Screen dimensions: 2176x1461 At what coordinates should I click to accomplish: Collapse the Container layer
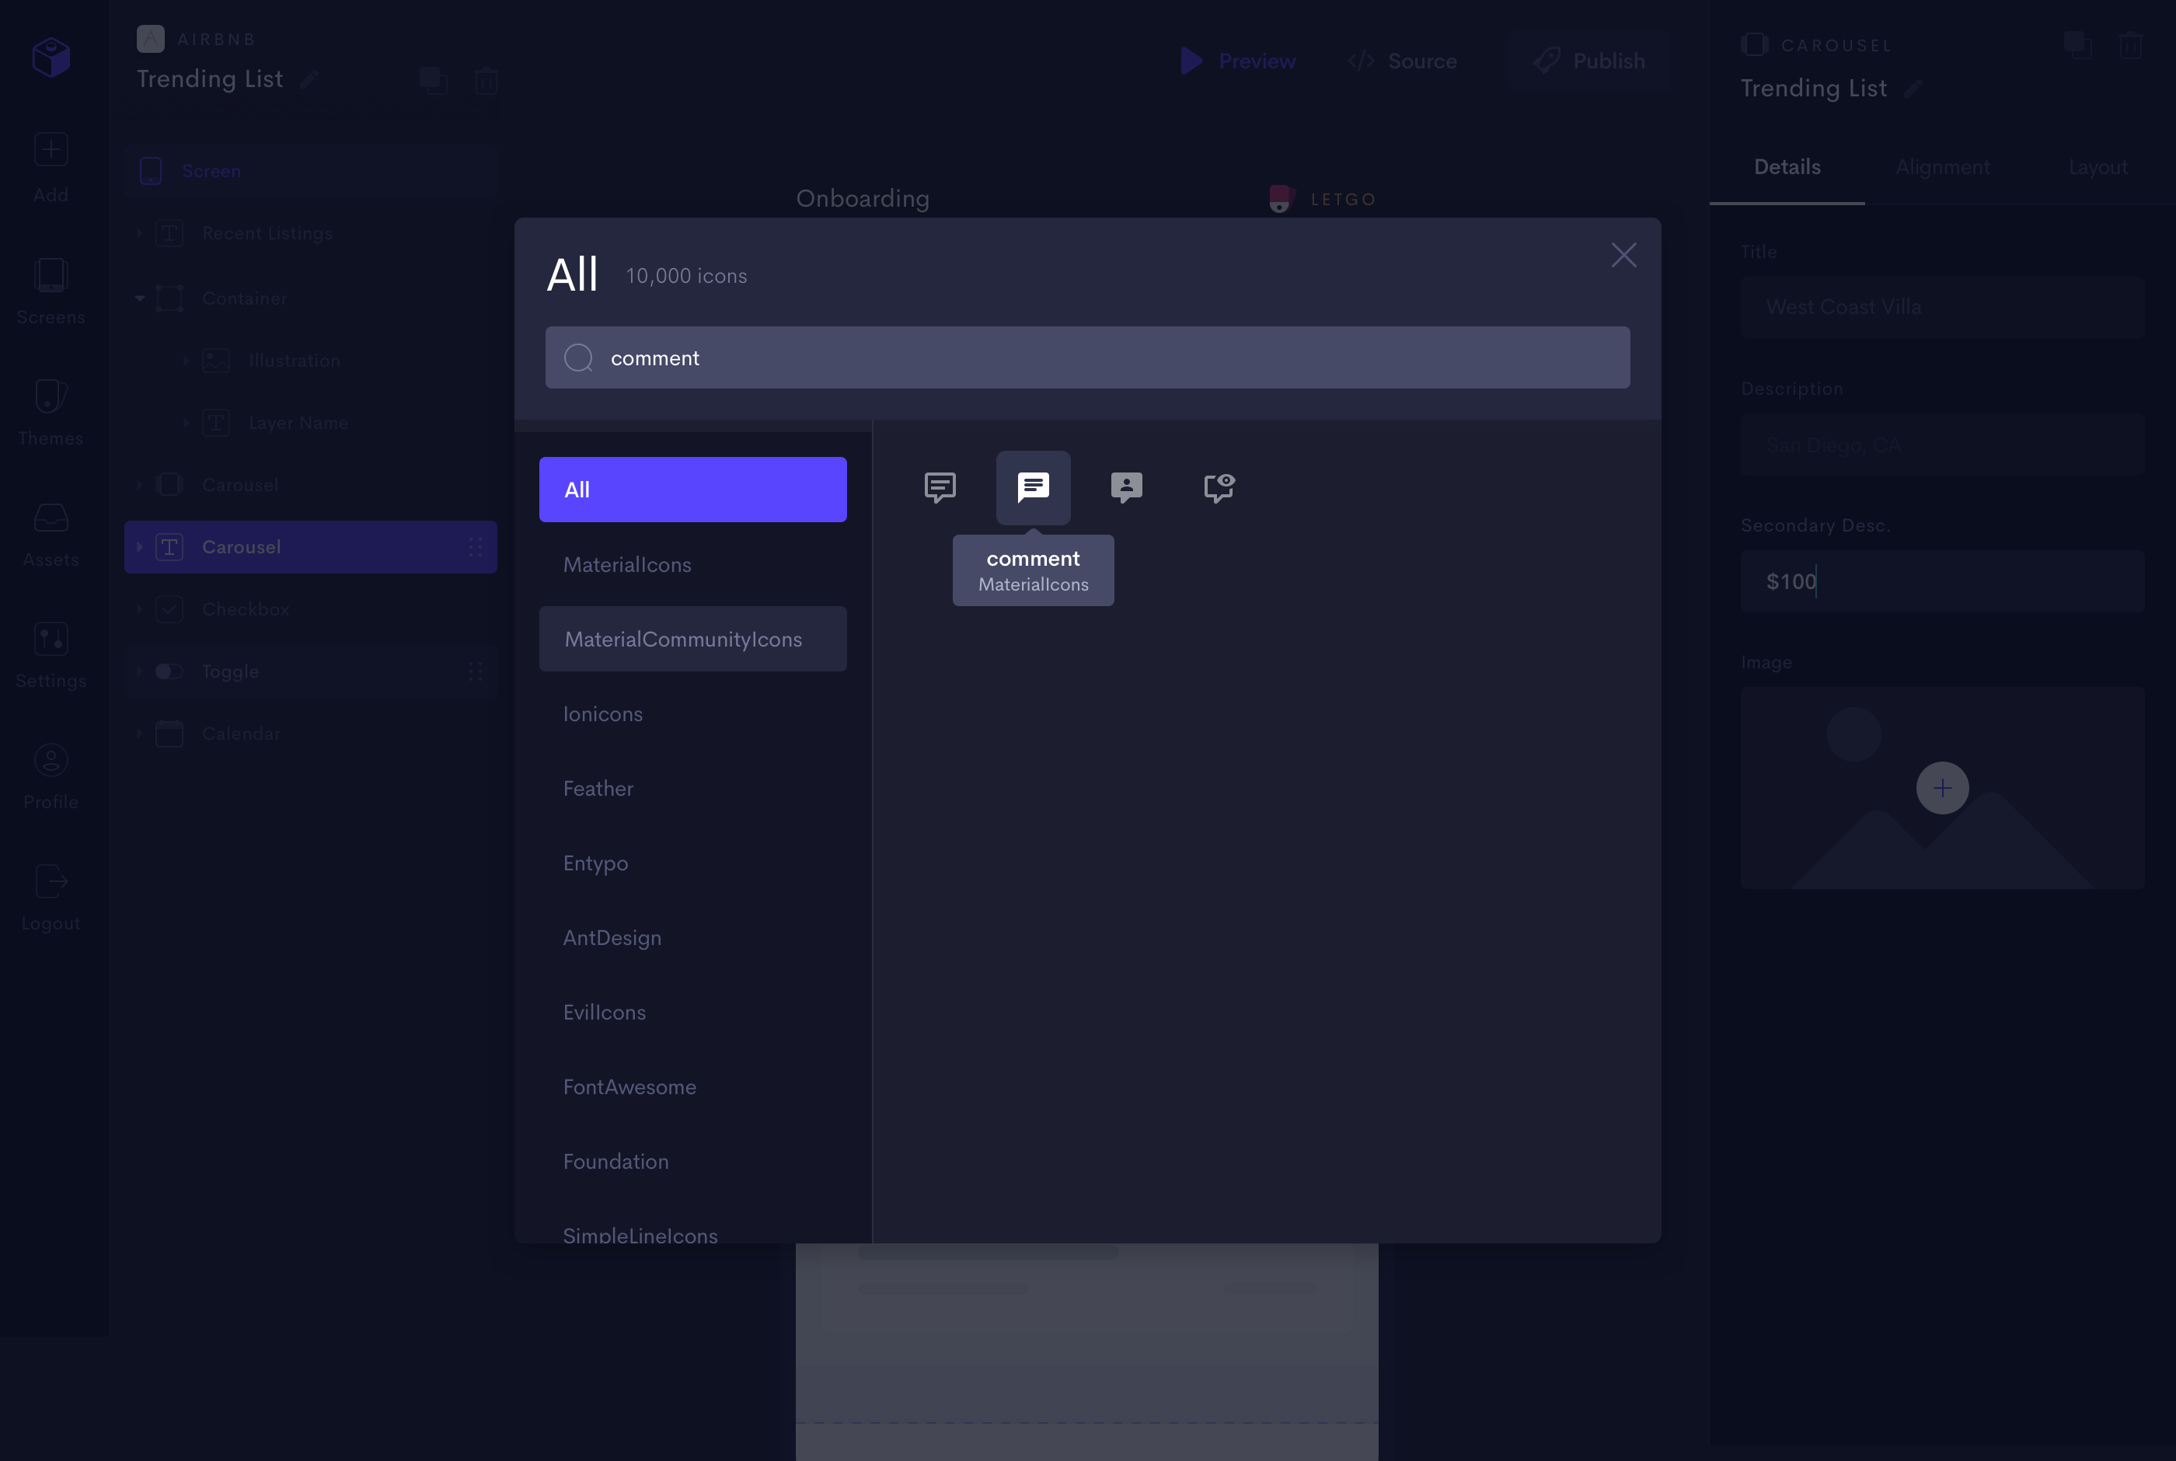pos(140,298)
